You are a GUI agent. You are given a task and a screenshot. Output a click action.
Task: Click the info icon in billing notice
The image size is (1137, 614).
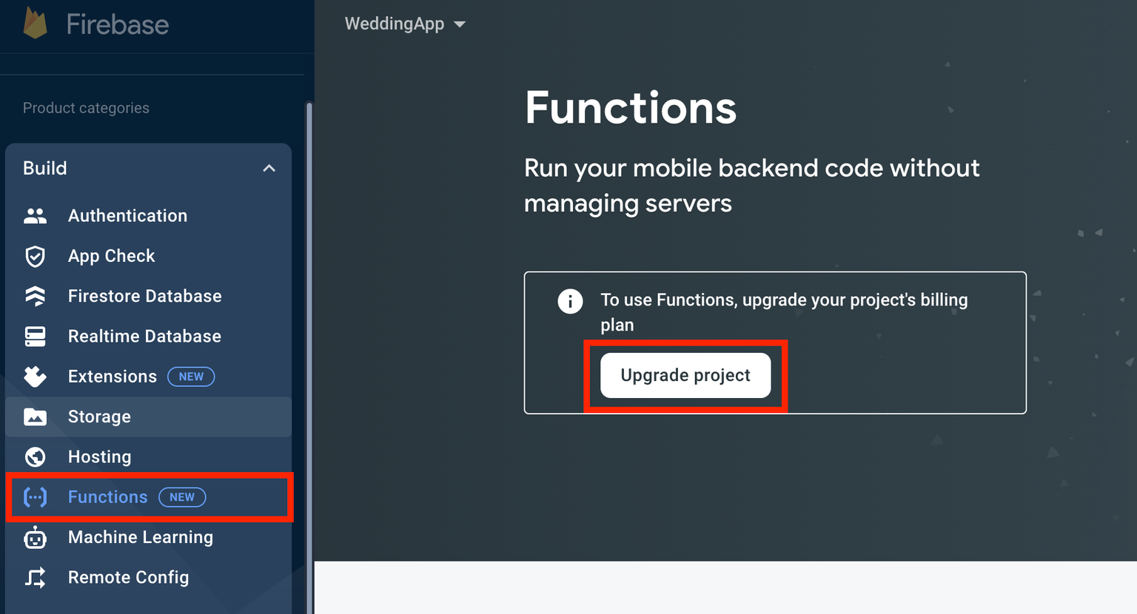tap(570, 301)
